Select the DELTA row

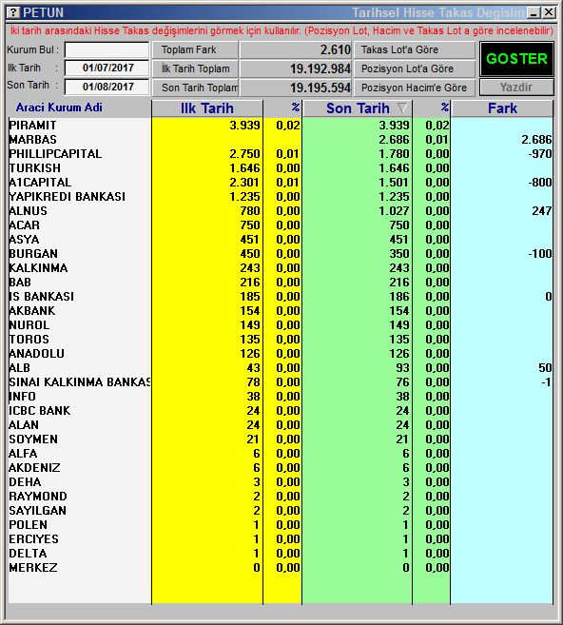(281, 554)
